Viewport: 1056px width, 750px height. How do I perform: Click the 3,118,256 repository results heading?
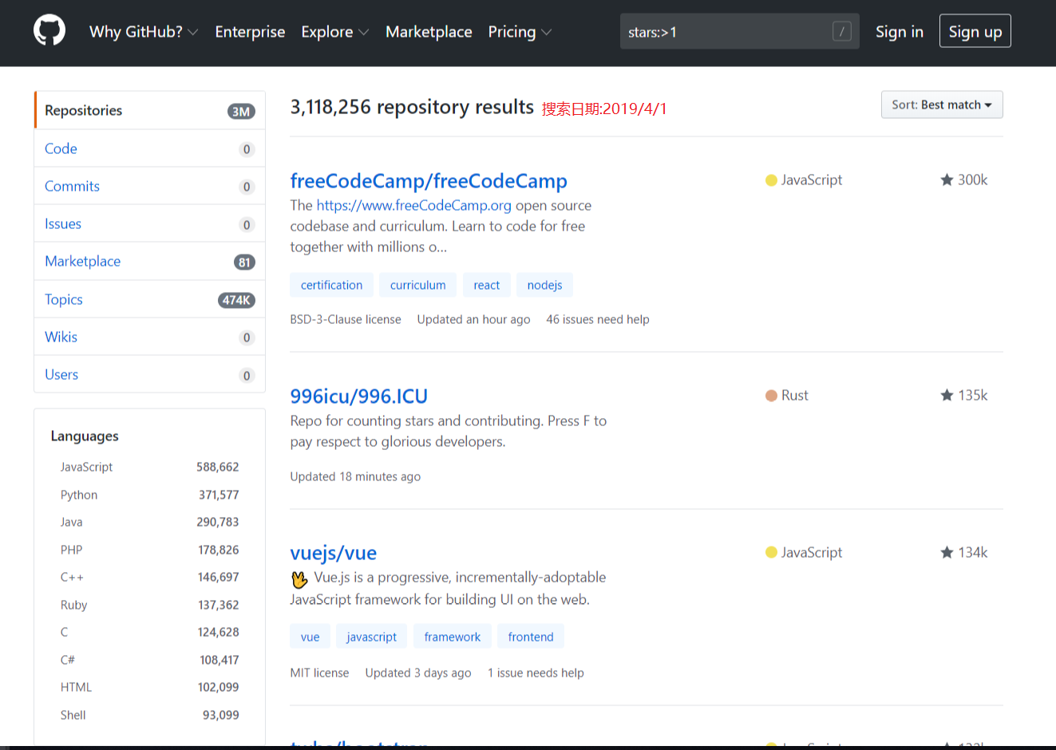pyautogui.click(x=412, y=107)
